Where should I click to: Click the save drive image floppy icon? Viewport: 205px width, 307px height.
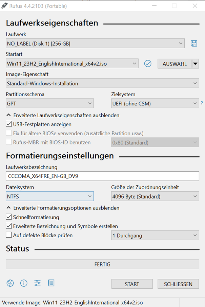pos(194,43)
